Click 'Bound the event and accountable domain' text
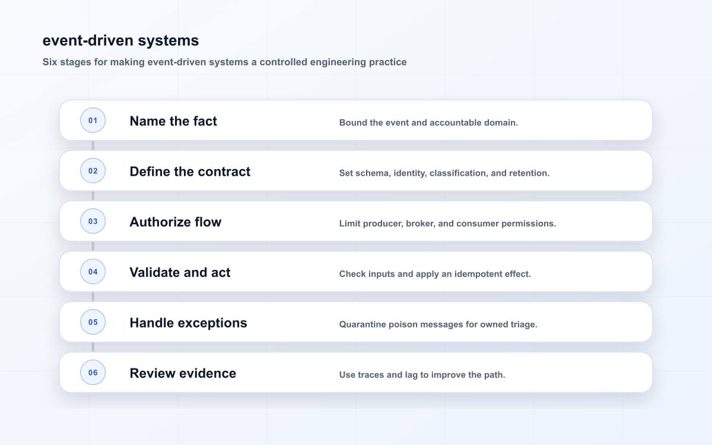Viewport: 712px width, 445px height. 428,123
